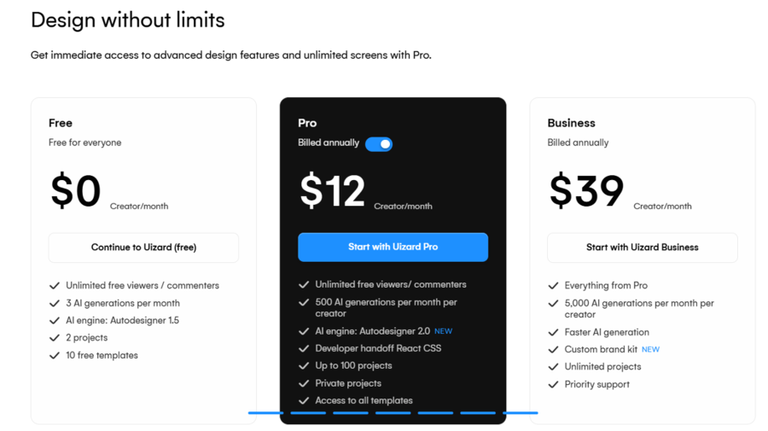Click the Free plan heading
768x431 pixels.
click(x=61, y=123)
